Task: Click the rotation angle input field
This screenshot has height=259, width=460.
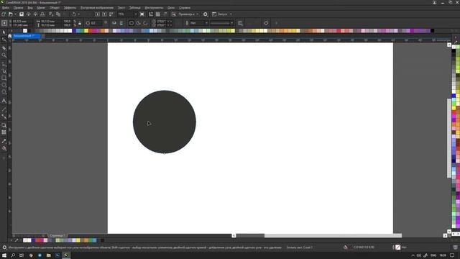Action: [96, 23]
